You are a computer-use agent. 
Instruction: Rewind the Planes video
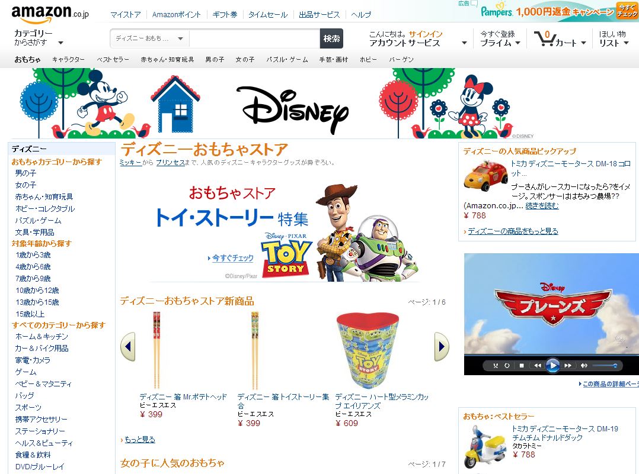point(538,365)
